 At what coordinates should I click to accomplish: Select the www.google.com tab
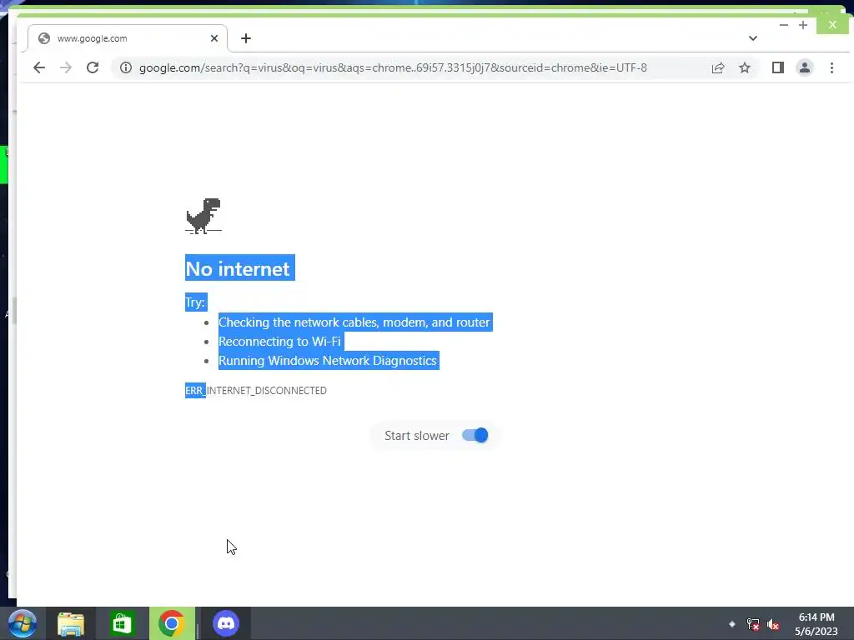[128, 38]
